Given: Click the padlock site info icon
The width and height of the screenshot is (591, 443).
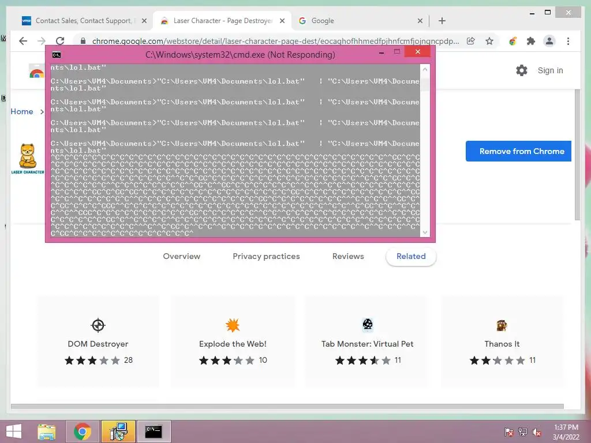Looking at the screenshot, I should point(83,41).
